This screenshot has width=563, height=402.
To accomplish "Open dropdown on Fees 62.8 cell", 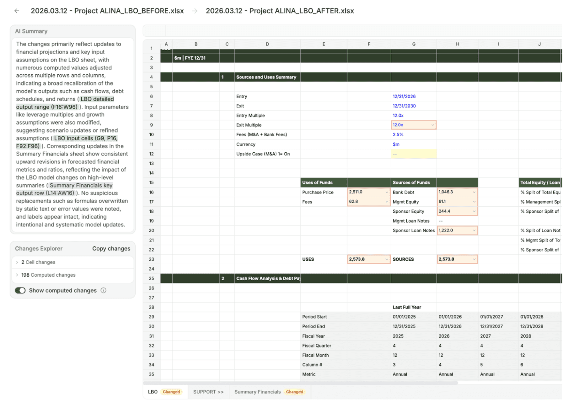I will tap(387, 202).
